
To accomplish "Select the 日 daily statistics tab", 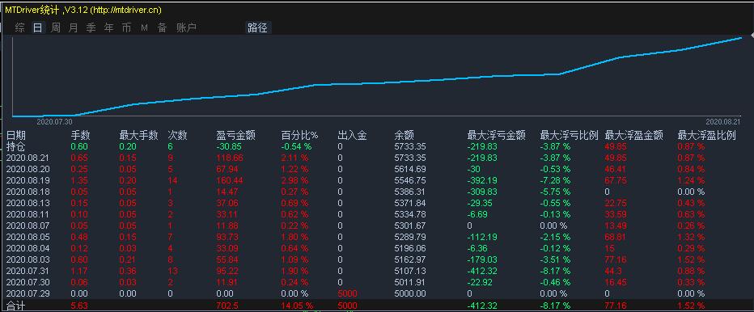I will pos(37,27).
